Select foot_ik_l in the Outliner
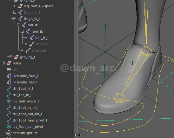Screen dimensions: 174x138 click(x=38, y=31)
